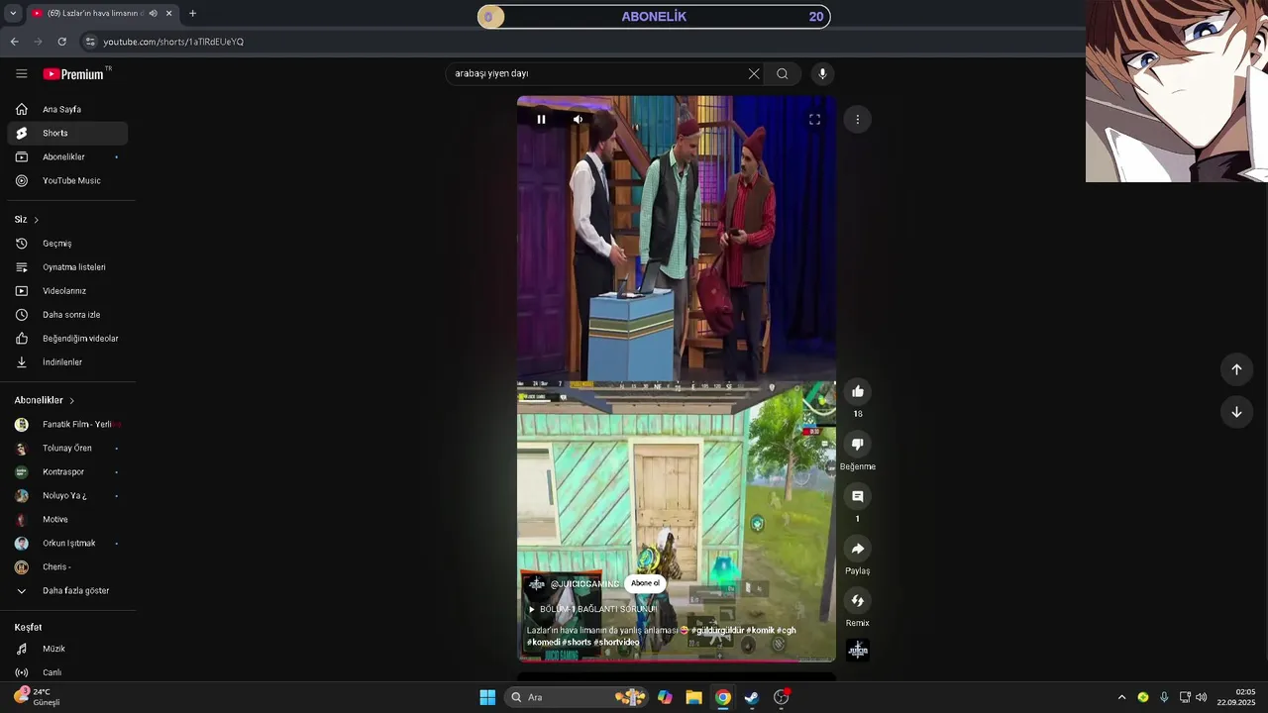Open the three-dot more options menu

coord(858,119)
